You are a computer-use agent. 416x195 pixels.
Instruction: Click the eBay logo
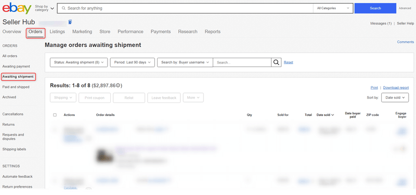point(17,8)
